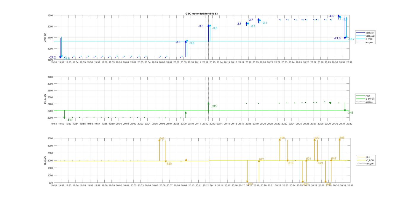The image size is (415, 205).
Task: Click the 'Pitch AD' y-axis label
Action: (45, 99)
